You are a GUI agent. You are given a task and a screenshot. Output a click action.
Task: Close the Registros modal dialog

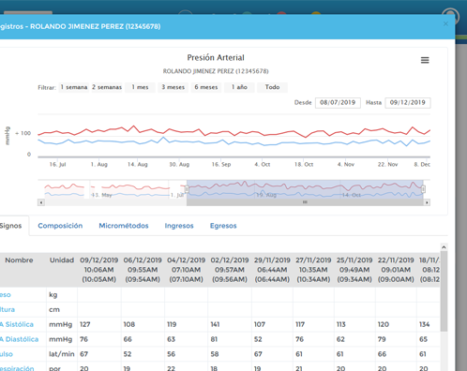[x=445, y=24]
